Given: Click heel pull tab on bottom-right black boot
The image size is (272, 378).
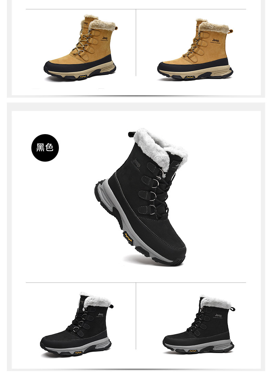Looking at the screenshot, I should click(233, 309).
